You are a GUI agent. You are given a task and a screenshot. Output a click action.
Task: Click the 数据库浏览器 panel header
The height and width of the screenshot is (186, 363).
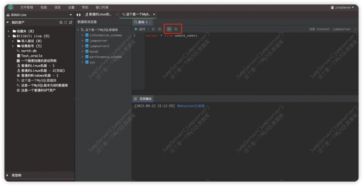(87, 22)
